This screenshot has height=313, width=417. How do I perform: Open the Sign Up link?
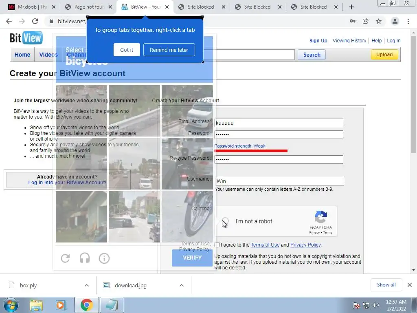(318, 41)
